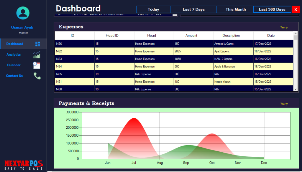Click the user name Usman Ayub
The height and width of the screenshot is (172, 302).
coord(22,27)
